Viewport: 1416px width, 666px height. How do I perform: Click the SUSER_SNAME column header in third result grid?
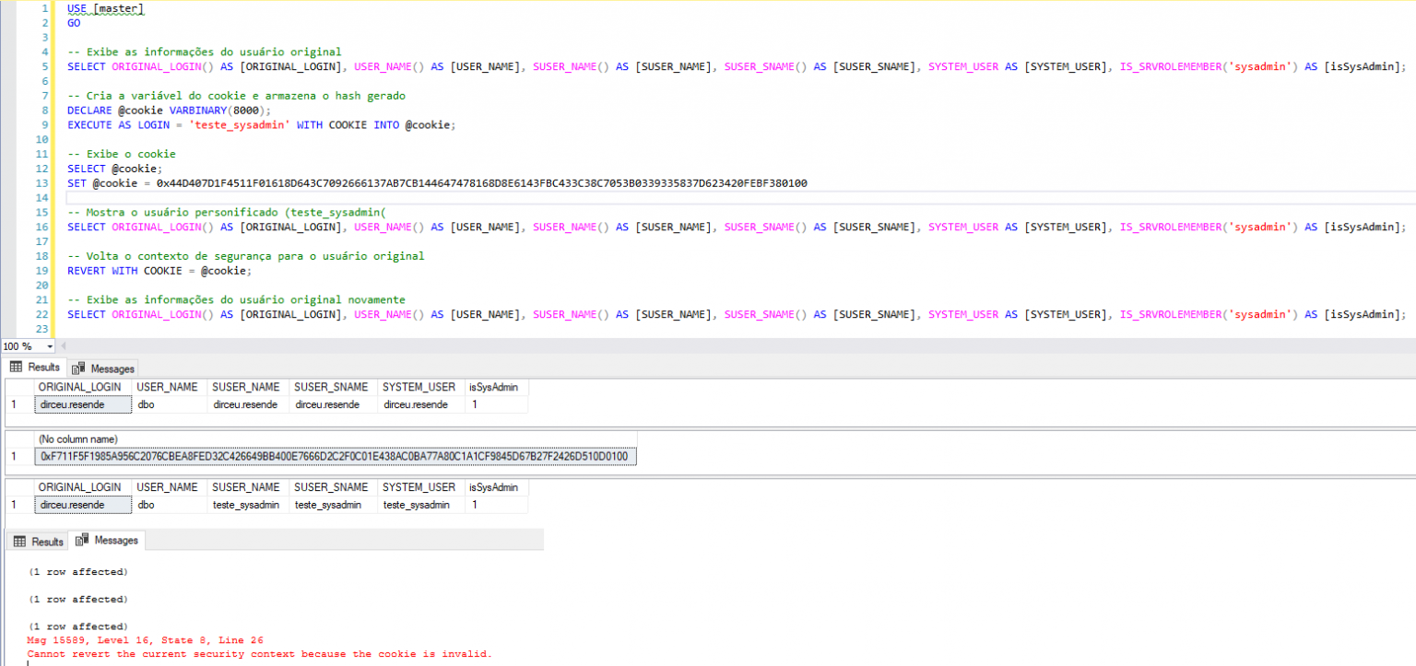click(331, 486)
